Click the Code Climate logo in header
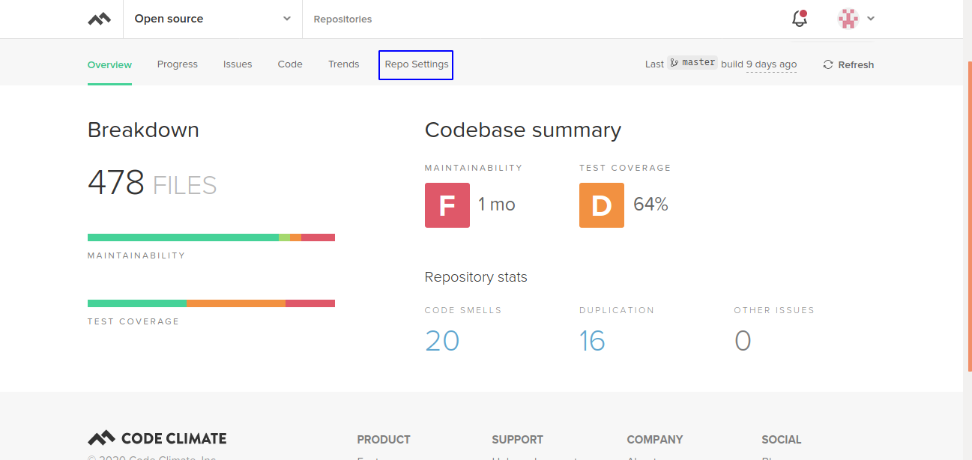972x460 pixels. coord(99,19)
